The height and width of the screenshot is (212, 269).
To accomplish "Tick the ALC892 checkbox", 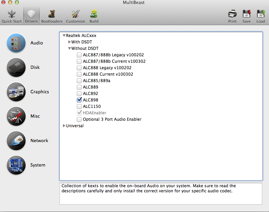I will click(79, 94).
